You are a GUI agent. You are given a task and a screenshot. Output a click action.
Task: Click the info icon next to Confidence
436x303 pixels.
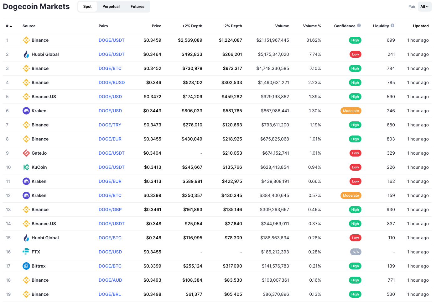coord(359,26)
